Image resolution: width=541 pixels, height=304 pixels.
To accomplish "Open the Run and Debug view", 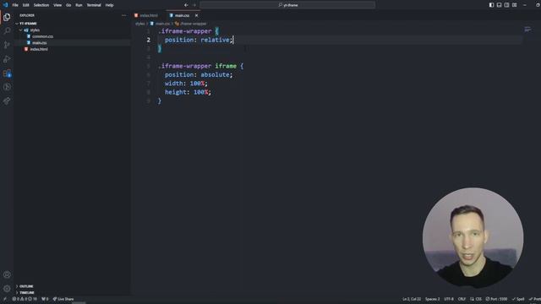I will (x=7, y=59).
